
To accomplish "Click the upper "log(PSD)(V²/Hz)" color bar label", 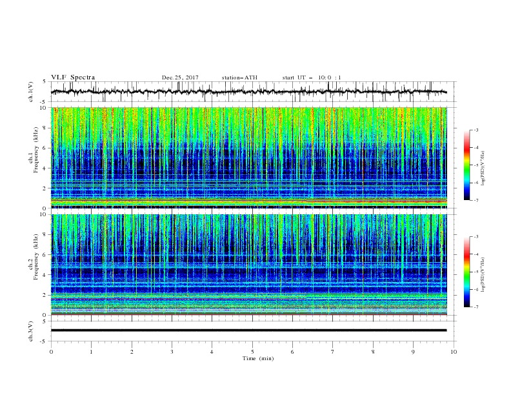I will click(483, 168).
